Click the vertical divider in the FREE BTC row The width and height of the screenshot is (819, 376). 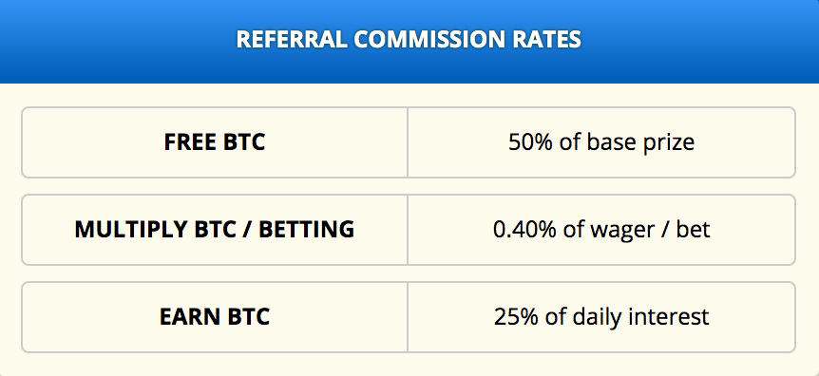pos(408,142)
